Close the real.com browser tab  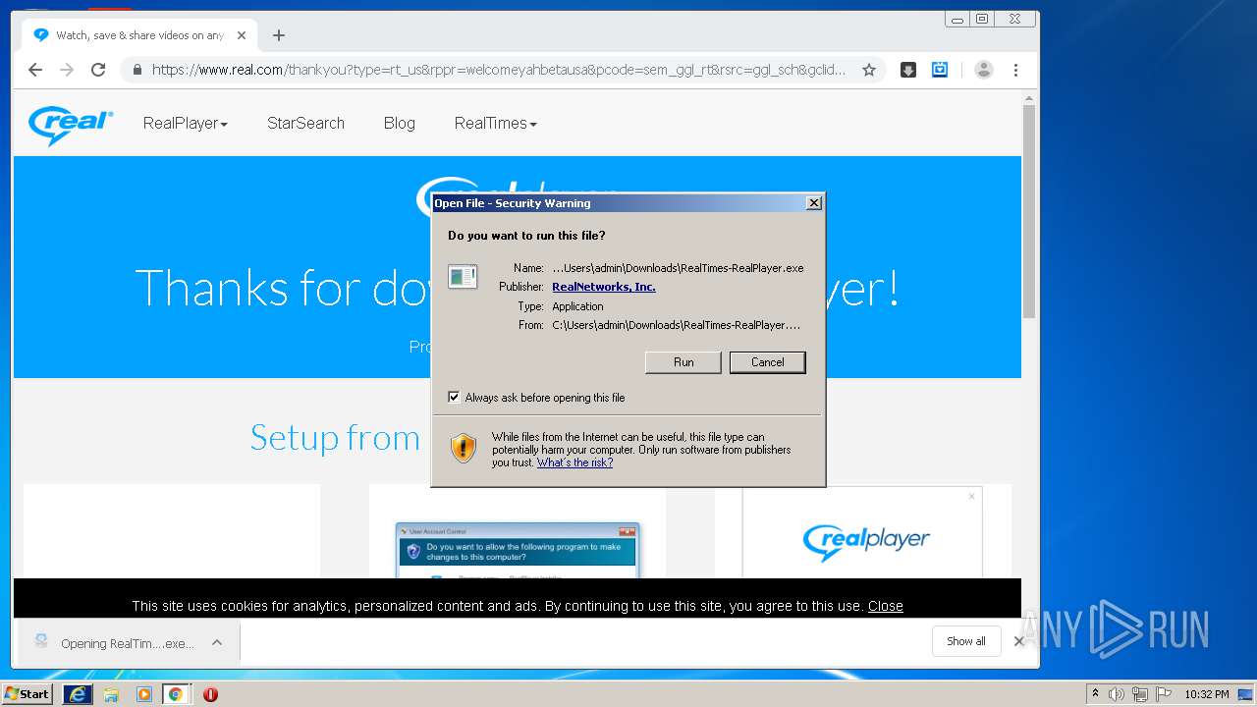tap(242, 35)
